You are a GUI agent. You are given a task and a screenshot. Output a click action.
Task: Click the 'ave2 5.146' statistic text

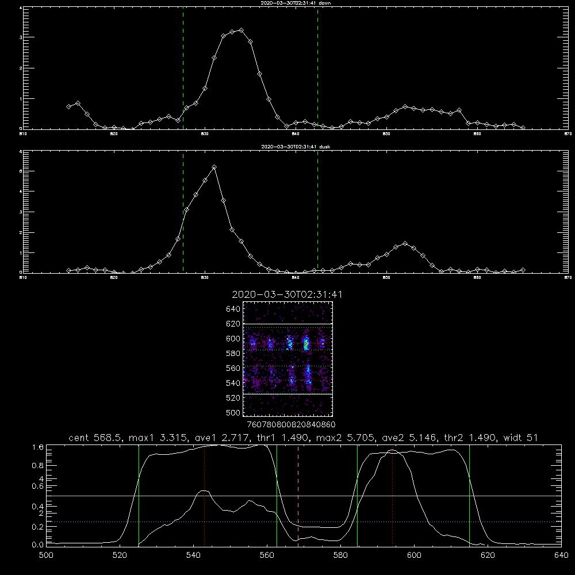[x=409, y=438]
